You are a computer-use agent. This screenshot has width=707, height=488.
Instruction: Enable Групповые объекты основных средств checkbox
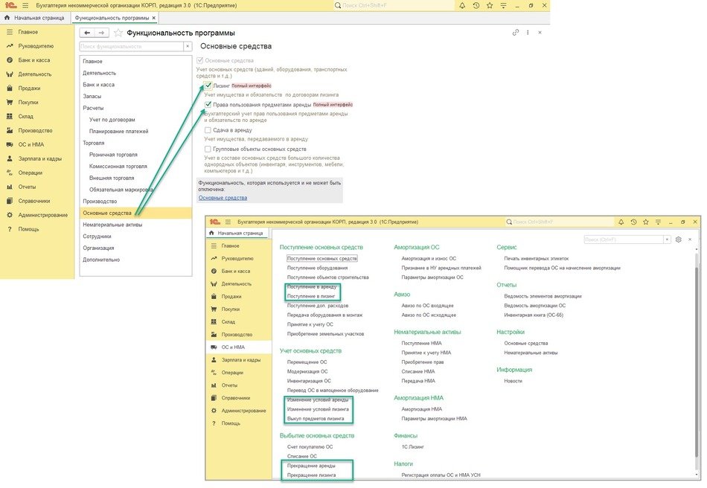pos(208,149)
